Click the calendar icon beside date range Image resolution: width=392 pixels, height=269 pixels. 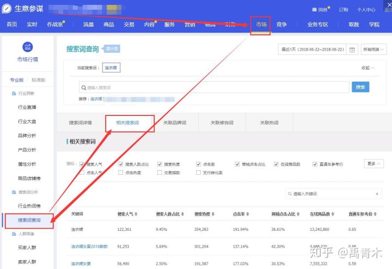pos(353,50)
